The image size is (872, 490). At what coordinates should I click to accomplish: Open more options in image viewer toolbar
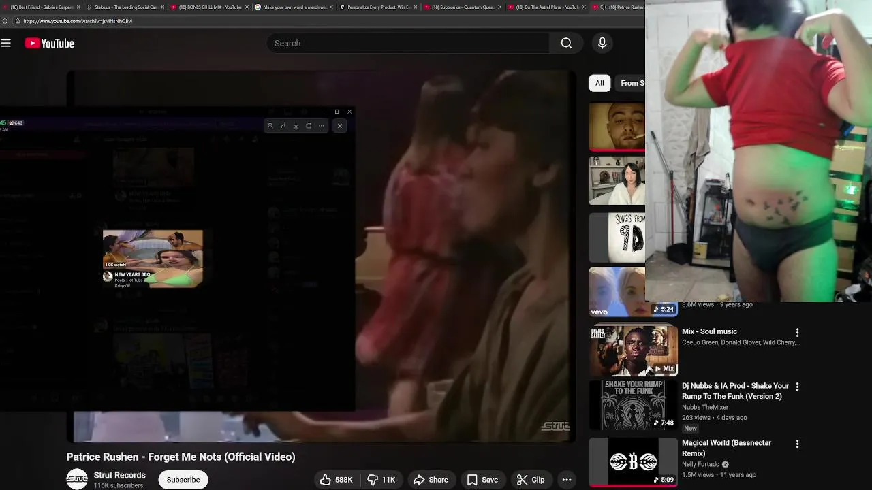(x=322, y=126)
